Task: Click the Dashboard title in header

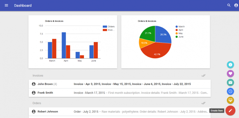Action: 23,5
